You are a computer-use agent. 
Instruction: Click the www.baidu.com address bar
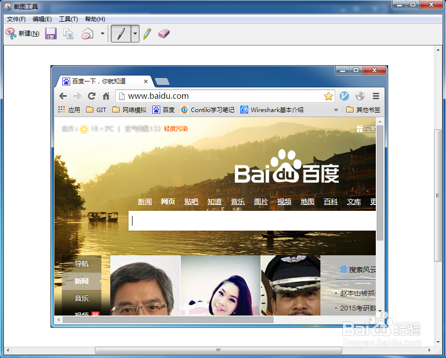224,96
